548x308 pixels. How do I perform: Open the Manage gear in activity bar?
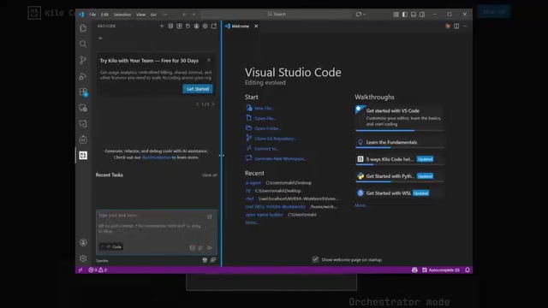(x=83, y=258)
